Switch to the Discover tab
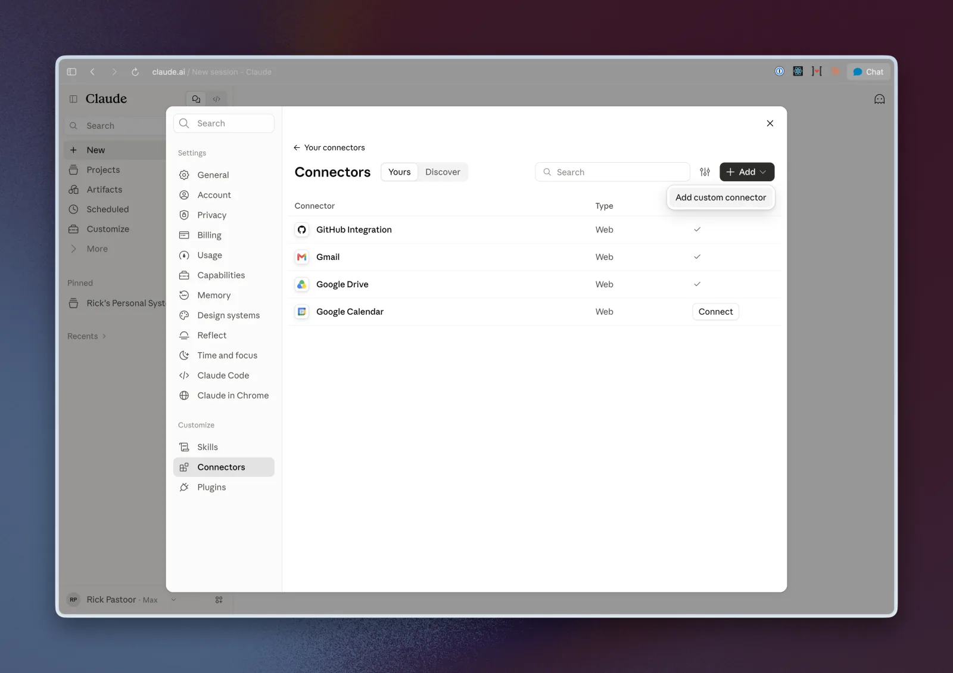The width and height of the screenshot is (953, 673). (x=443, y=172)
